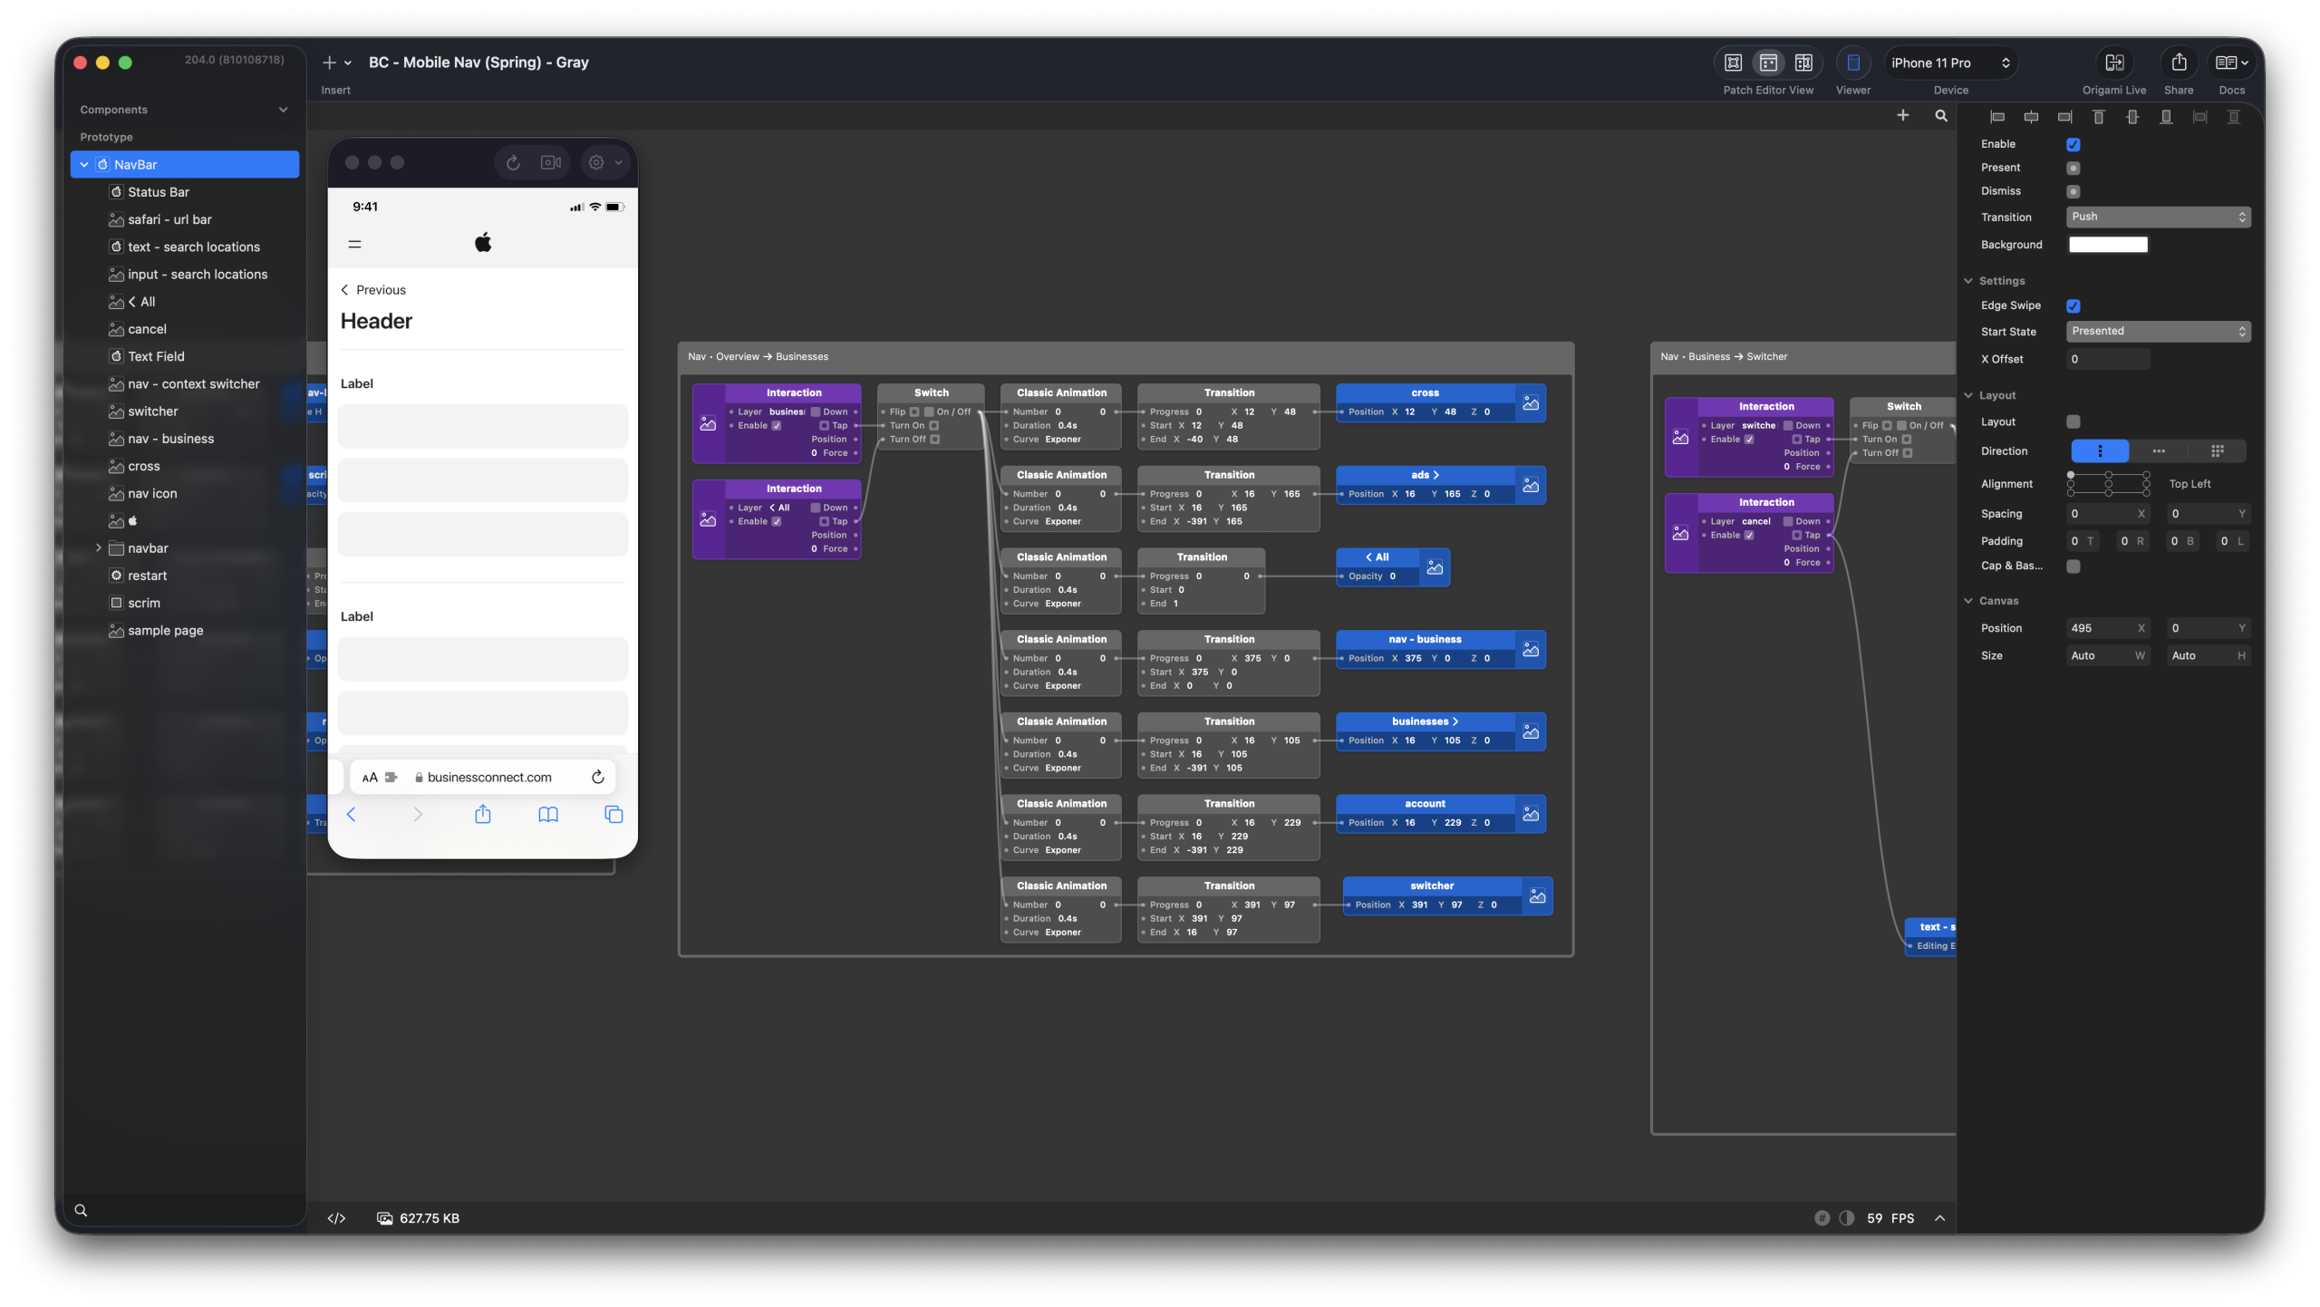
Task: Toggle the Edge Swipe checkbox
Action: tap(2073, 306)
